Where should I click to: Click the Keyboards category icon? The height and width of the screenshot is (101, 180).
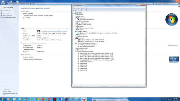coord(77,26)
